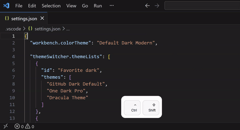Open the Go menu
Viewport: 240px width, 130px height.
click(85, 6)
